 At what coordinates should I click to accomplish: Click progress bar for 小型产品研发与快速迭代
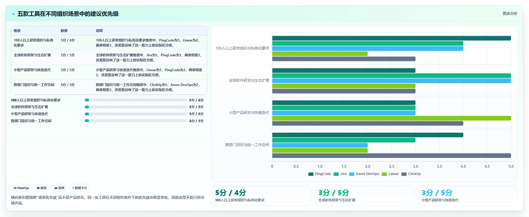click(136, 114)
